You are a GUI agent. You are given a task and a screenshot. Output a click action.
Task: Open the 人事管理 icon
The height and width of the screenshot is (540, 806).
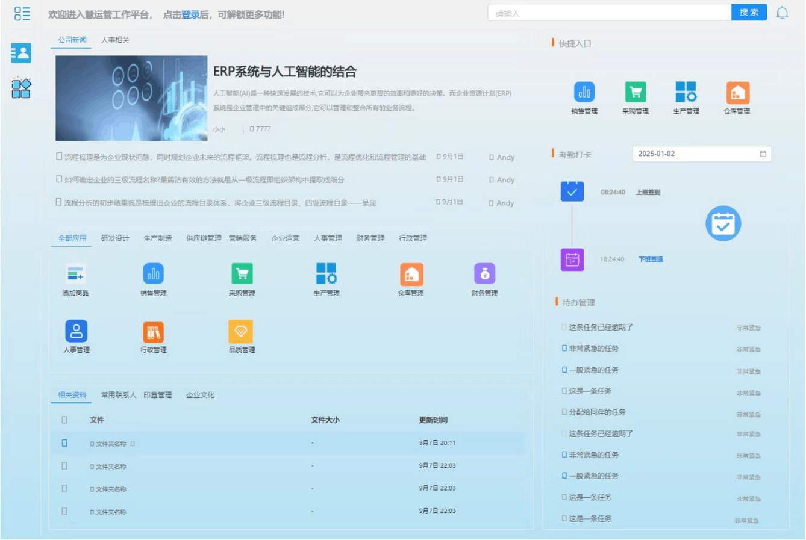click(76, 331)
